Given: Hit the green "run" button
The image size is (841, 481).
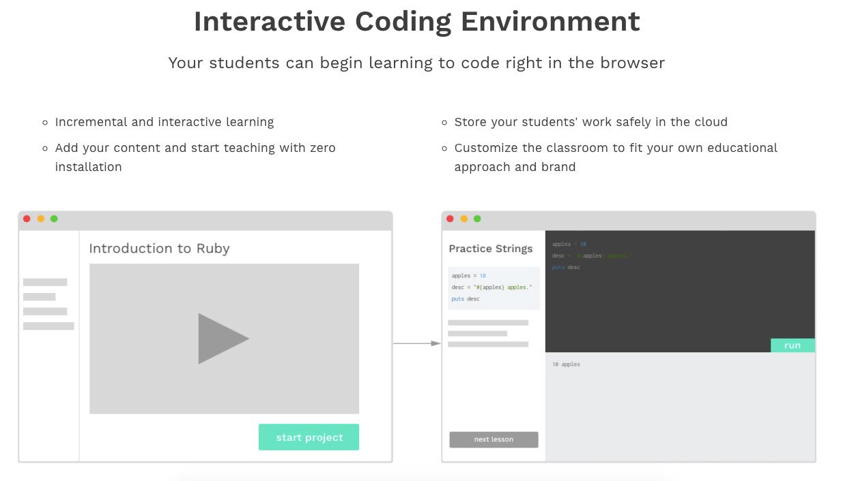Looking at the screenshot, I should click(x=792, y=345).
